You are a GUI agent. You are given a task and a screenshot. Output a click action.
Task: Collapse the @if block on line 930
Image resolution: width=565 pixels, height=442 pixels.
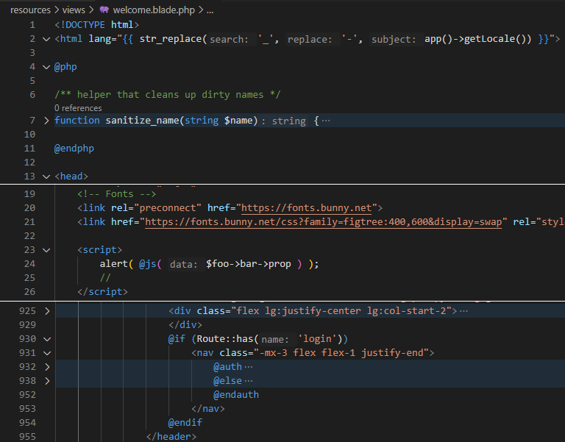point(47,339)
